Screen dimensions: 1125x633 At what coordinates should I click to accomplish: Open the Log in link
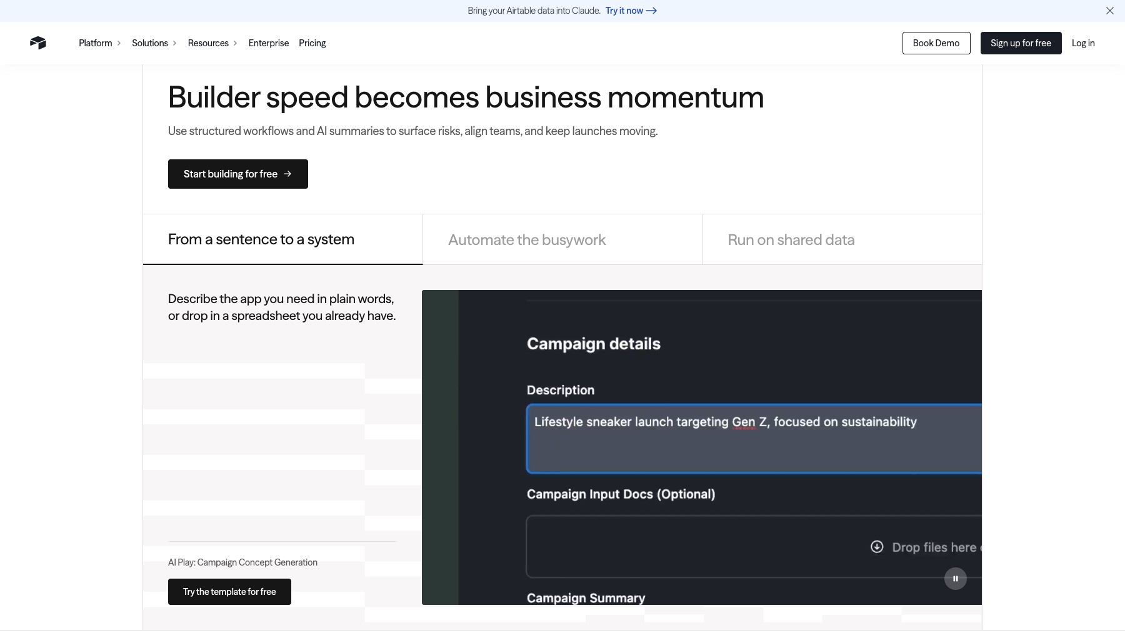point(1083,43)
